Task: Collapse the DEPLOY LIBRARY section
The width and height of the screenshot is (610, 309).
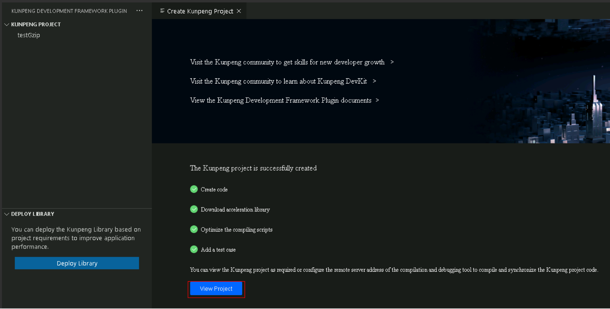Action: 7,214
